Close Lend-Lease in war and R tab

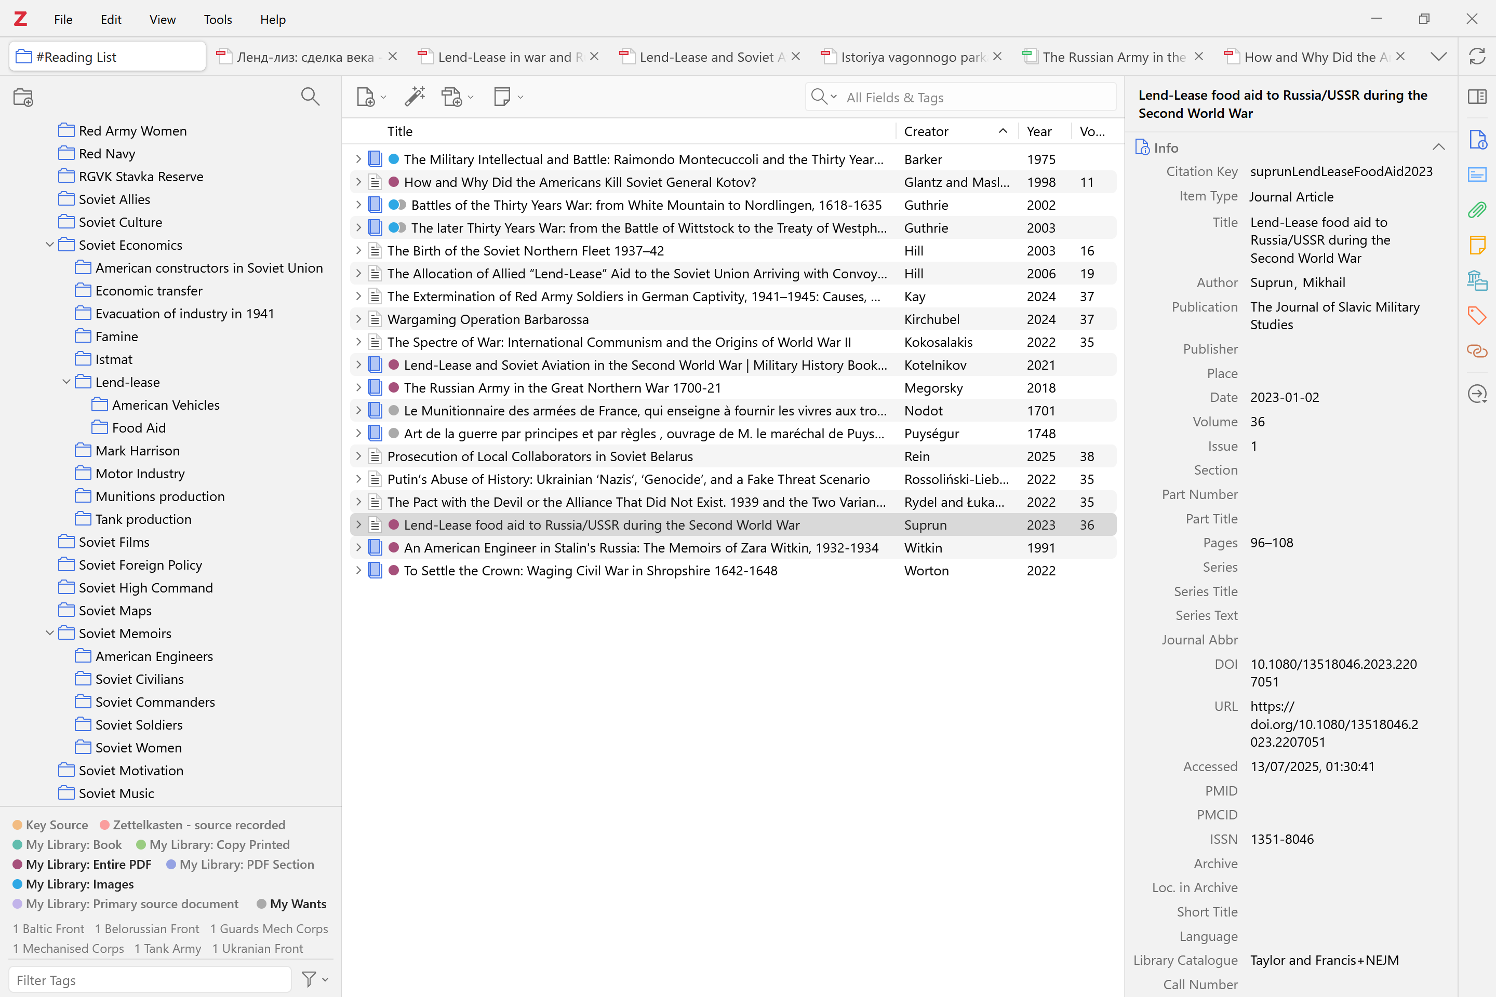tap(594, 57)
